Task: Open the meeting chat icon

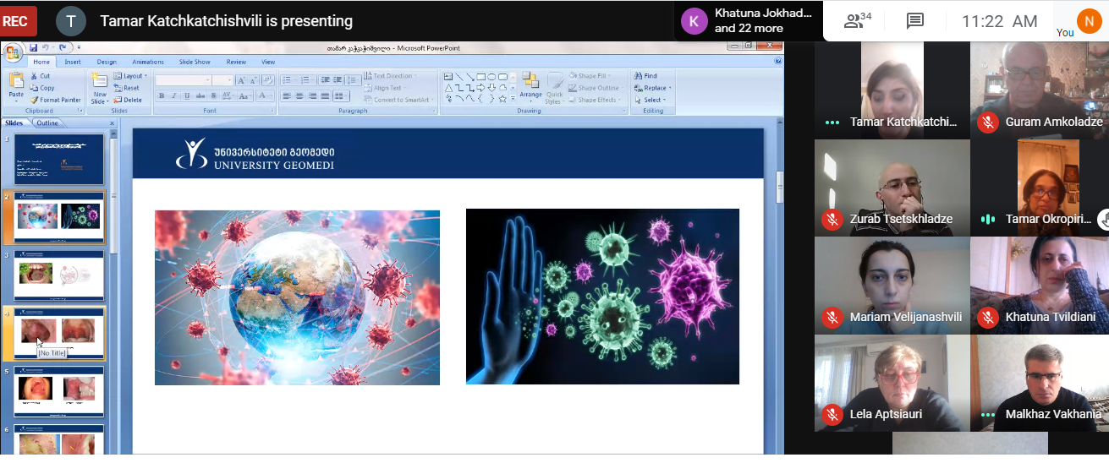Action: click(915, 21)
